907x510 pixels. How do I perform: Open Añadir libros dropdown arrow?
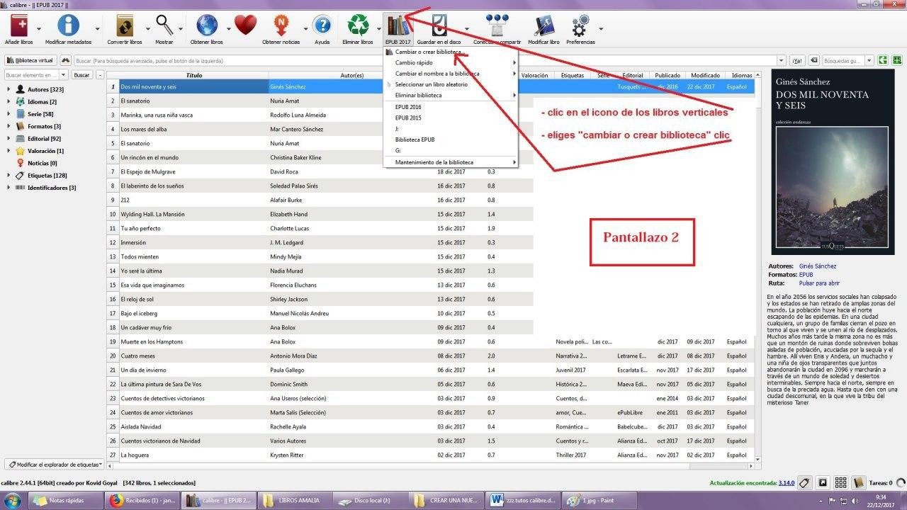point(38,30)
